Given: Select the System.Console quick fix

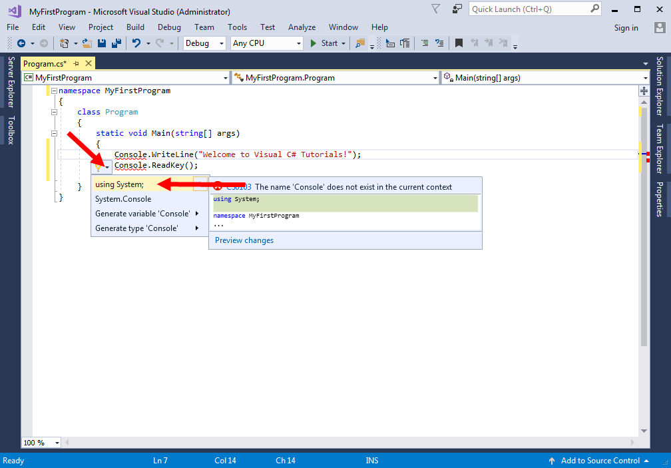Looking at the screenshot, I should (x=150, y=199).
